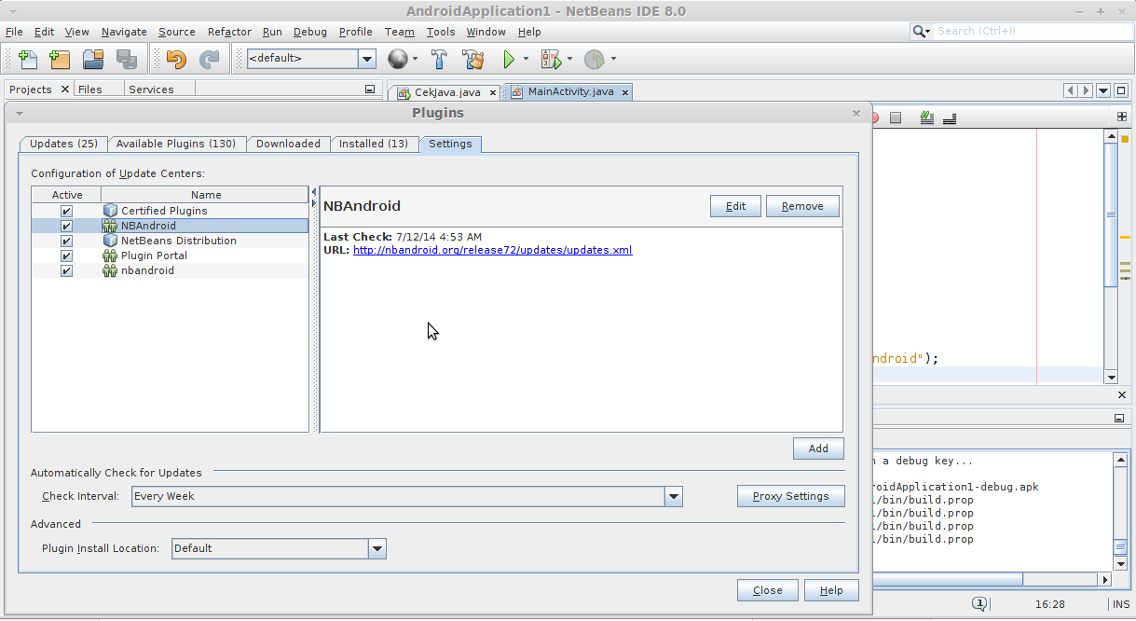1136x621 pixels.
Task: Click the Help button in Plugins dialog
Action: [x=831, y=590]
